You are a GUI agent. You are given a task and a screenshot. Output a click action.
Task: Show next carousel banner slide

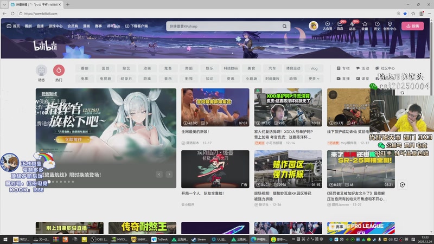[x=169, y=174]
